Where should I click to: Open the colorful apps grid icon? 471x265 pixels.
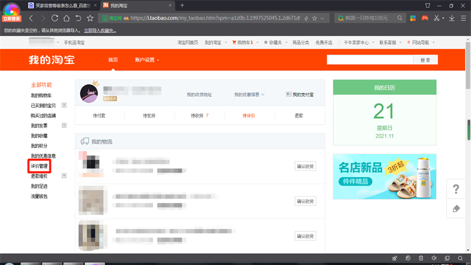[x=413, y=18]
